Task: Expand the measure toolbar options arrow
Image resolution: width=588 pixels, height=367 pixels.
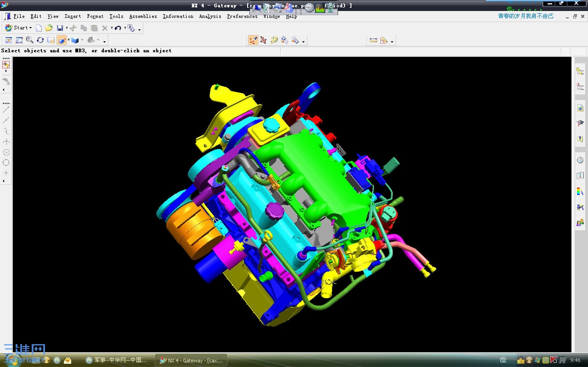Action: click(x=392, y=42)
